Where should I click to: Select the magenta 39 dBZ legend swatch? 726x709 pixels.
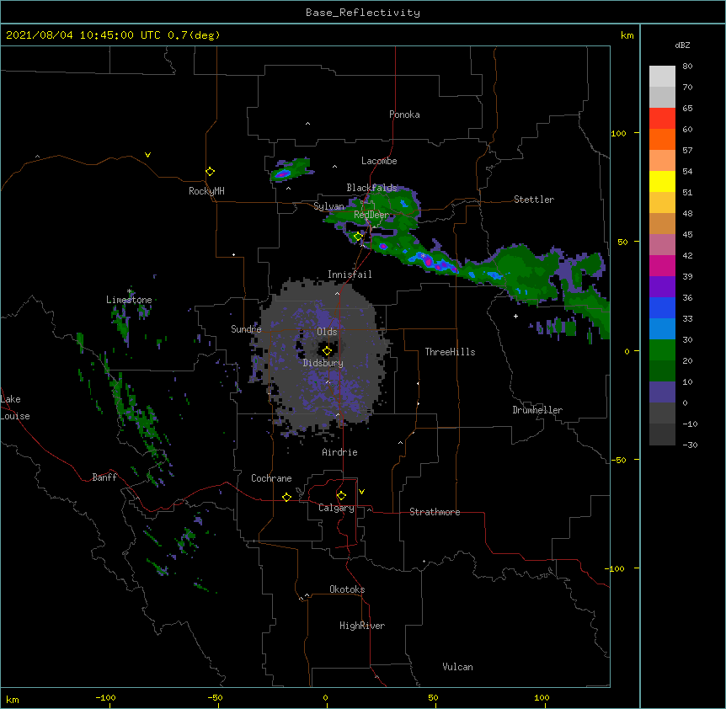662,265
